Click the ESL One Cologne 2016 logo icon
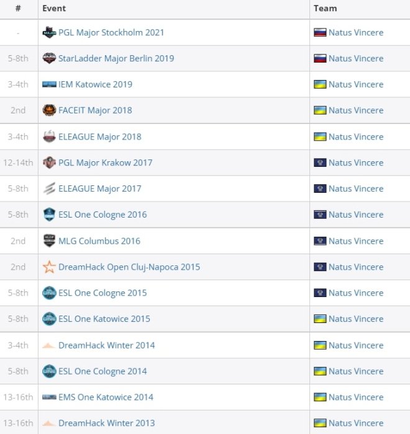The width and height of the screenshot is (410, 434). tap(49, 215)
